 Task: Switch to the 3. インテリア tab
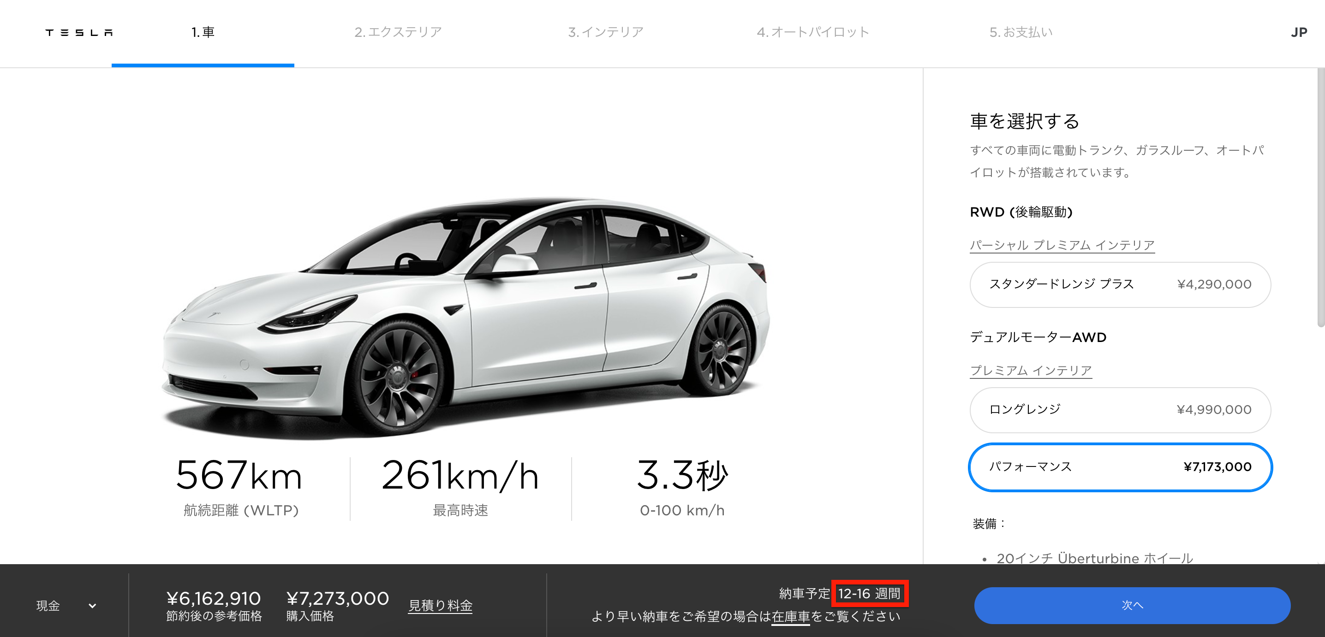point(605,32)
